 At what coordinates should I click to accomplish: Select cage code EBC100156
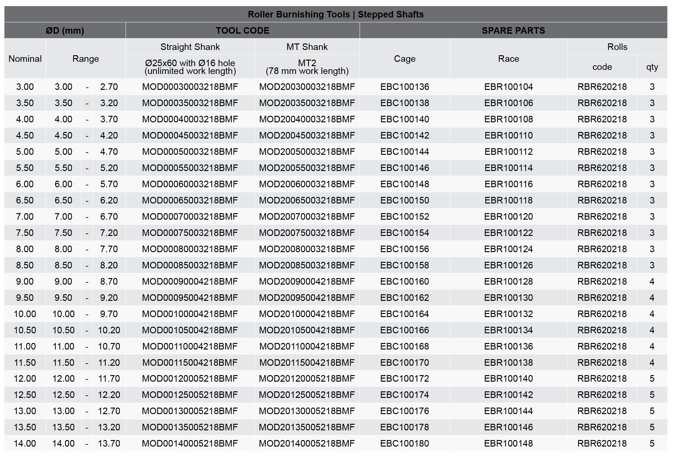(x=405, y=249)
